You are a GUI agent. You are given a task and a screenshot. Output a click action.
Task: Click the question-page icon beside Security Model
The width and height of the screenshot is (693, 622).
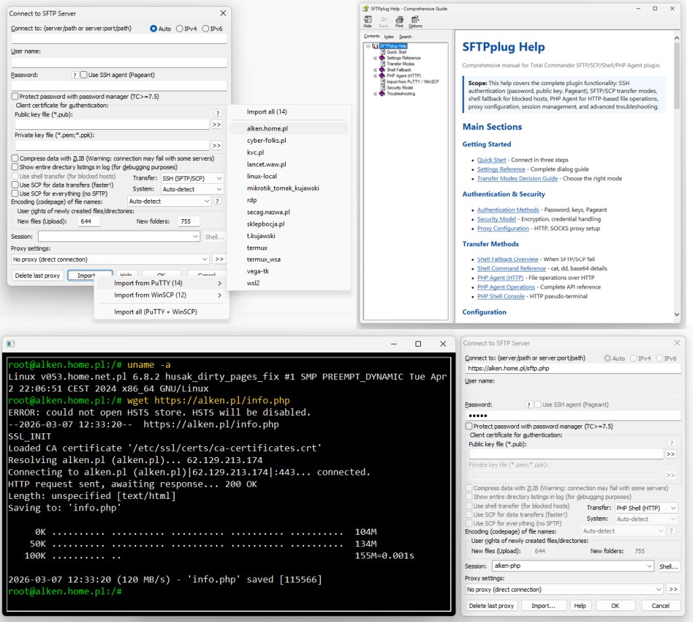[x=383, y=87]
